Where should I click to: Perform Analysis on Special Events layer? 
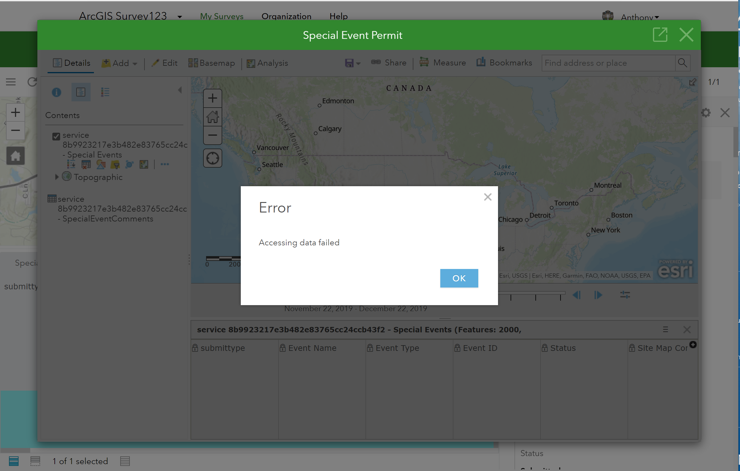[144, 165]
